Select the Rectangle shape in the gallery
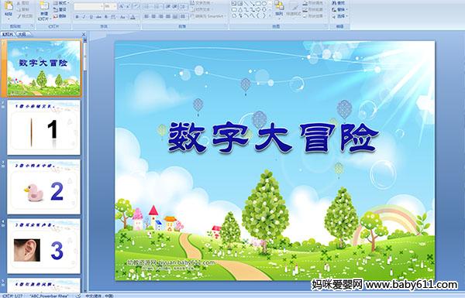This screenshot has width=465, height=298. [x=258, y=3]
